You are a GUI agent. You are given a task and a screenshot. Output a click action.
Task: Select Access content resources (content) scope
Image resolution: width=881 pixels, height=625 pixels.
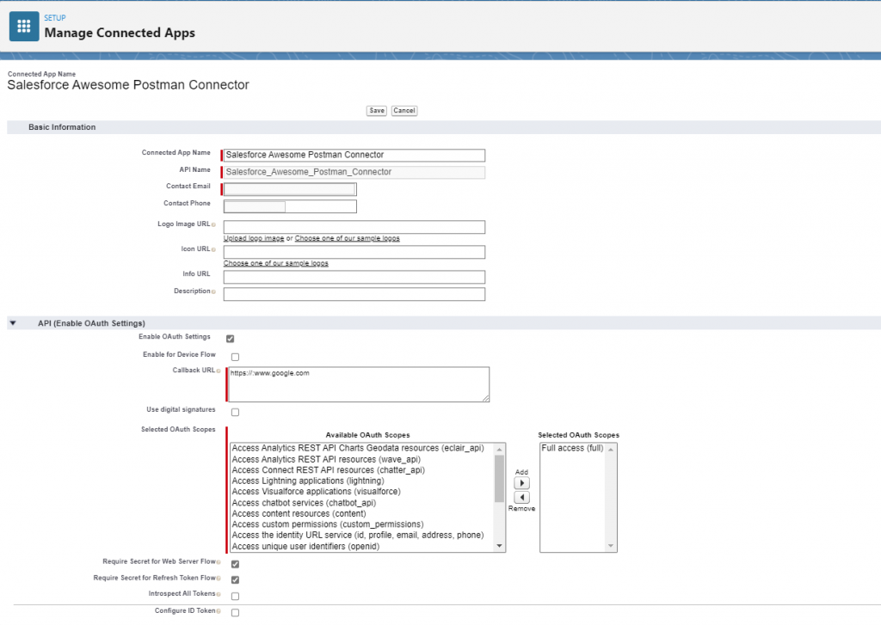[x=299, y=513]
